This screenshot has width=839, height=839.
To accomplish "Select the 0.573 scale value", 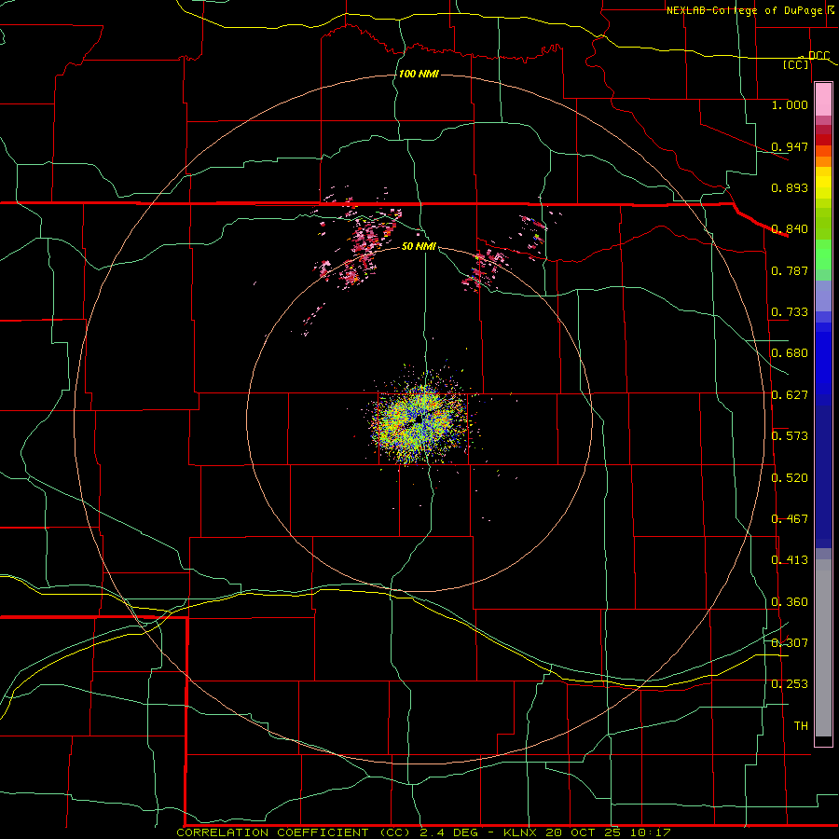I will pos(790,436).
